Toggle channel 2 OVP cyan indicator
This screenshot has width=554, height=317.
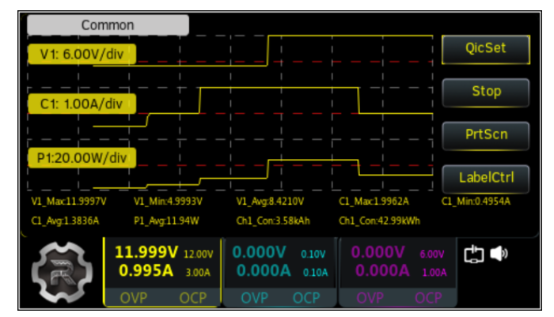point(254,298)
